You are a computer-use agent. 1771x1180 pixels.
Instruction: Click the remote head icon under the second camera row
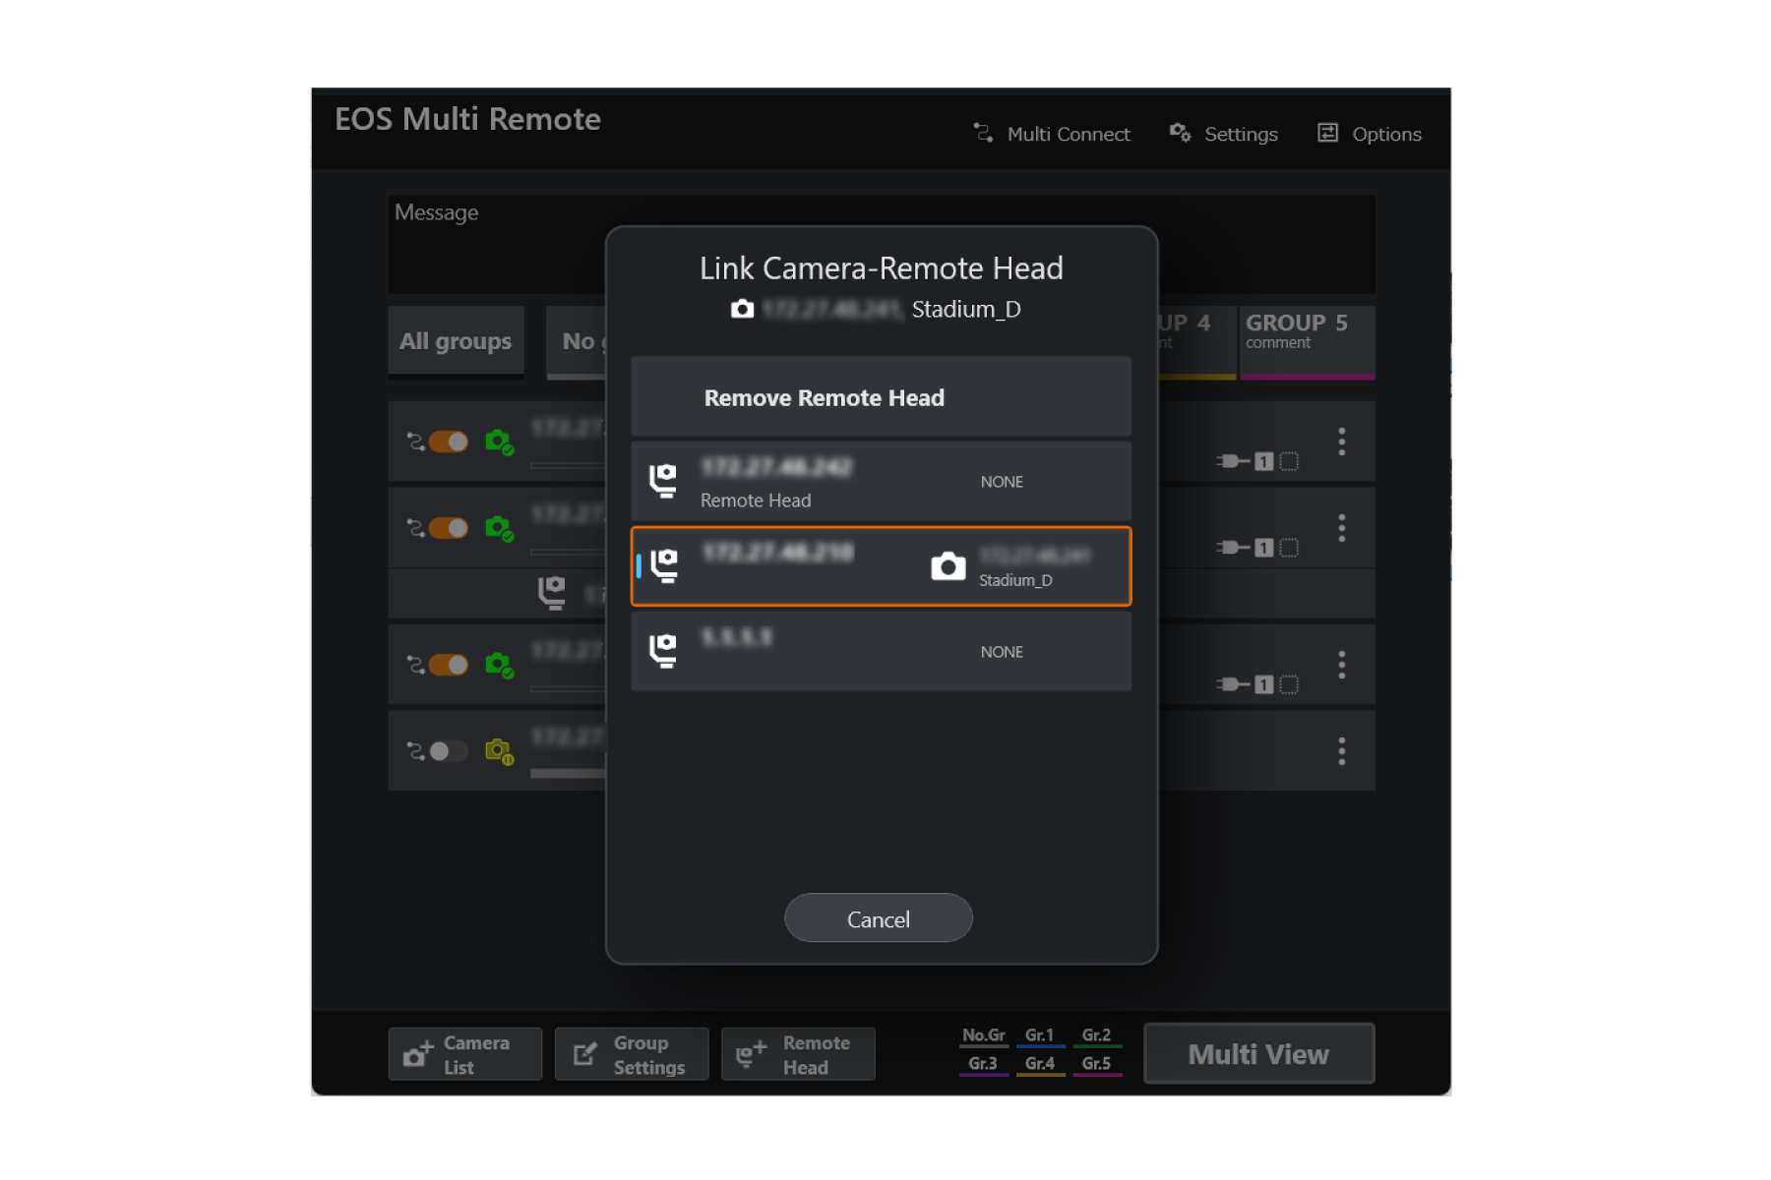(x=552, y=592)
